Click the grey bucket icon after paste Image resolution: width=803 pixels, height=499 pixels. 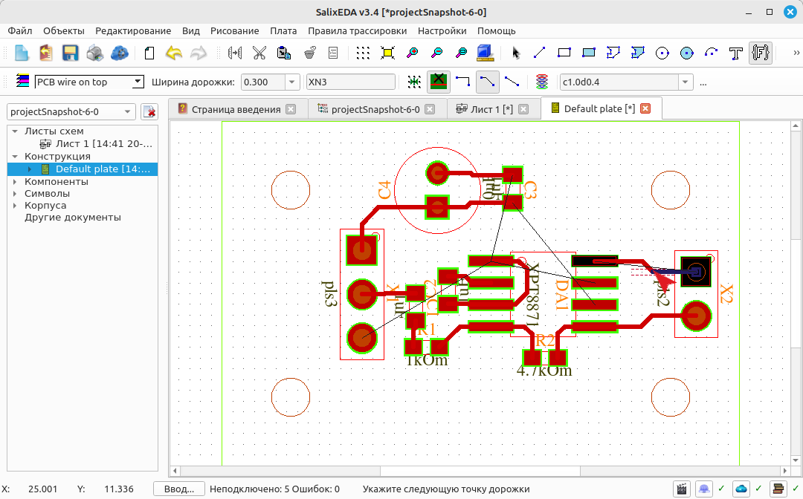(x=309, y=53)
